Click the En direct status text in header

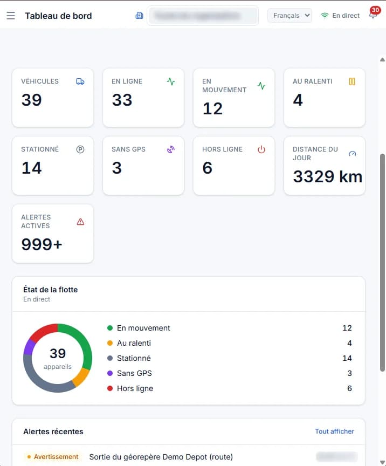pyautogui.click(x=346, y=16)
